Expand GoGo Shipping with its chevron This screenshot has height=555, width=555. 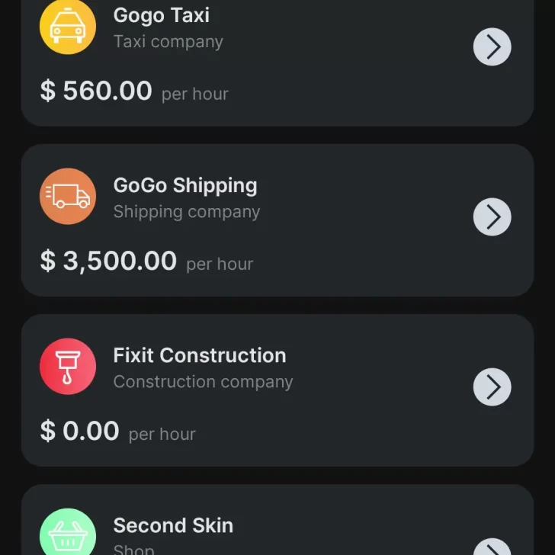tap(492, 217)
